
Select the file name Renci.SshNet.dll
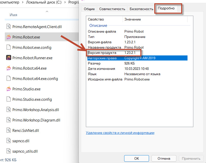[26, 130]
